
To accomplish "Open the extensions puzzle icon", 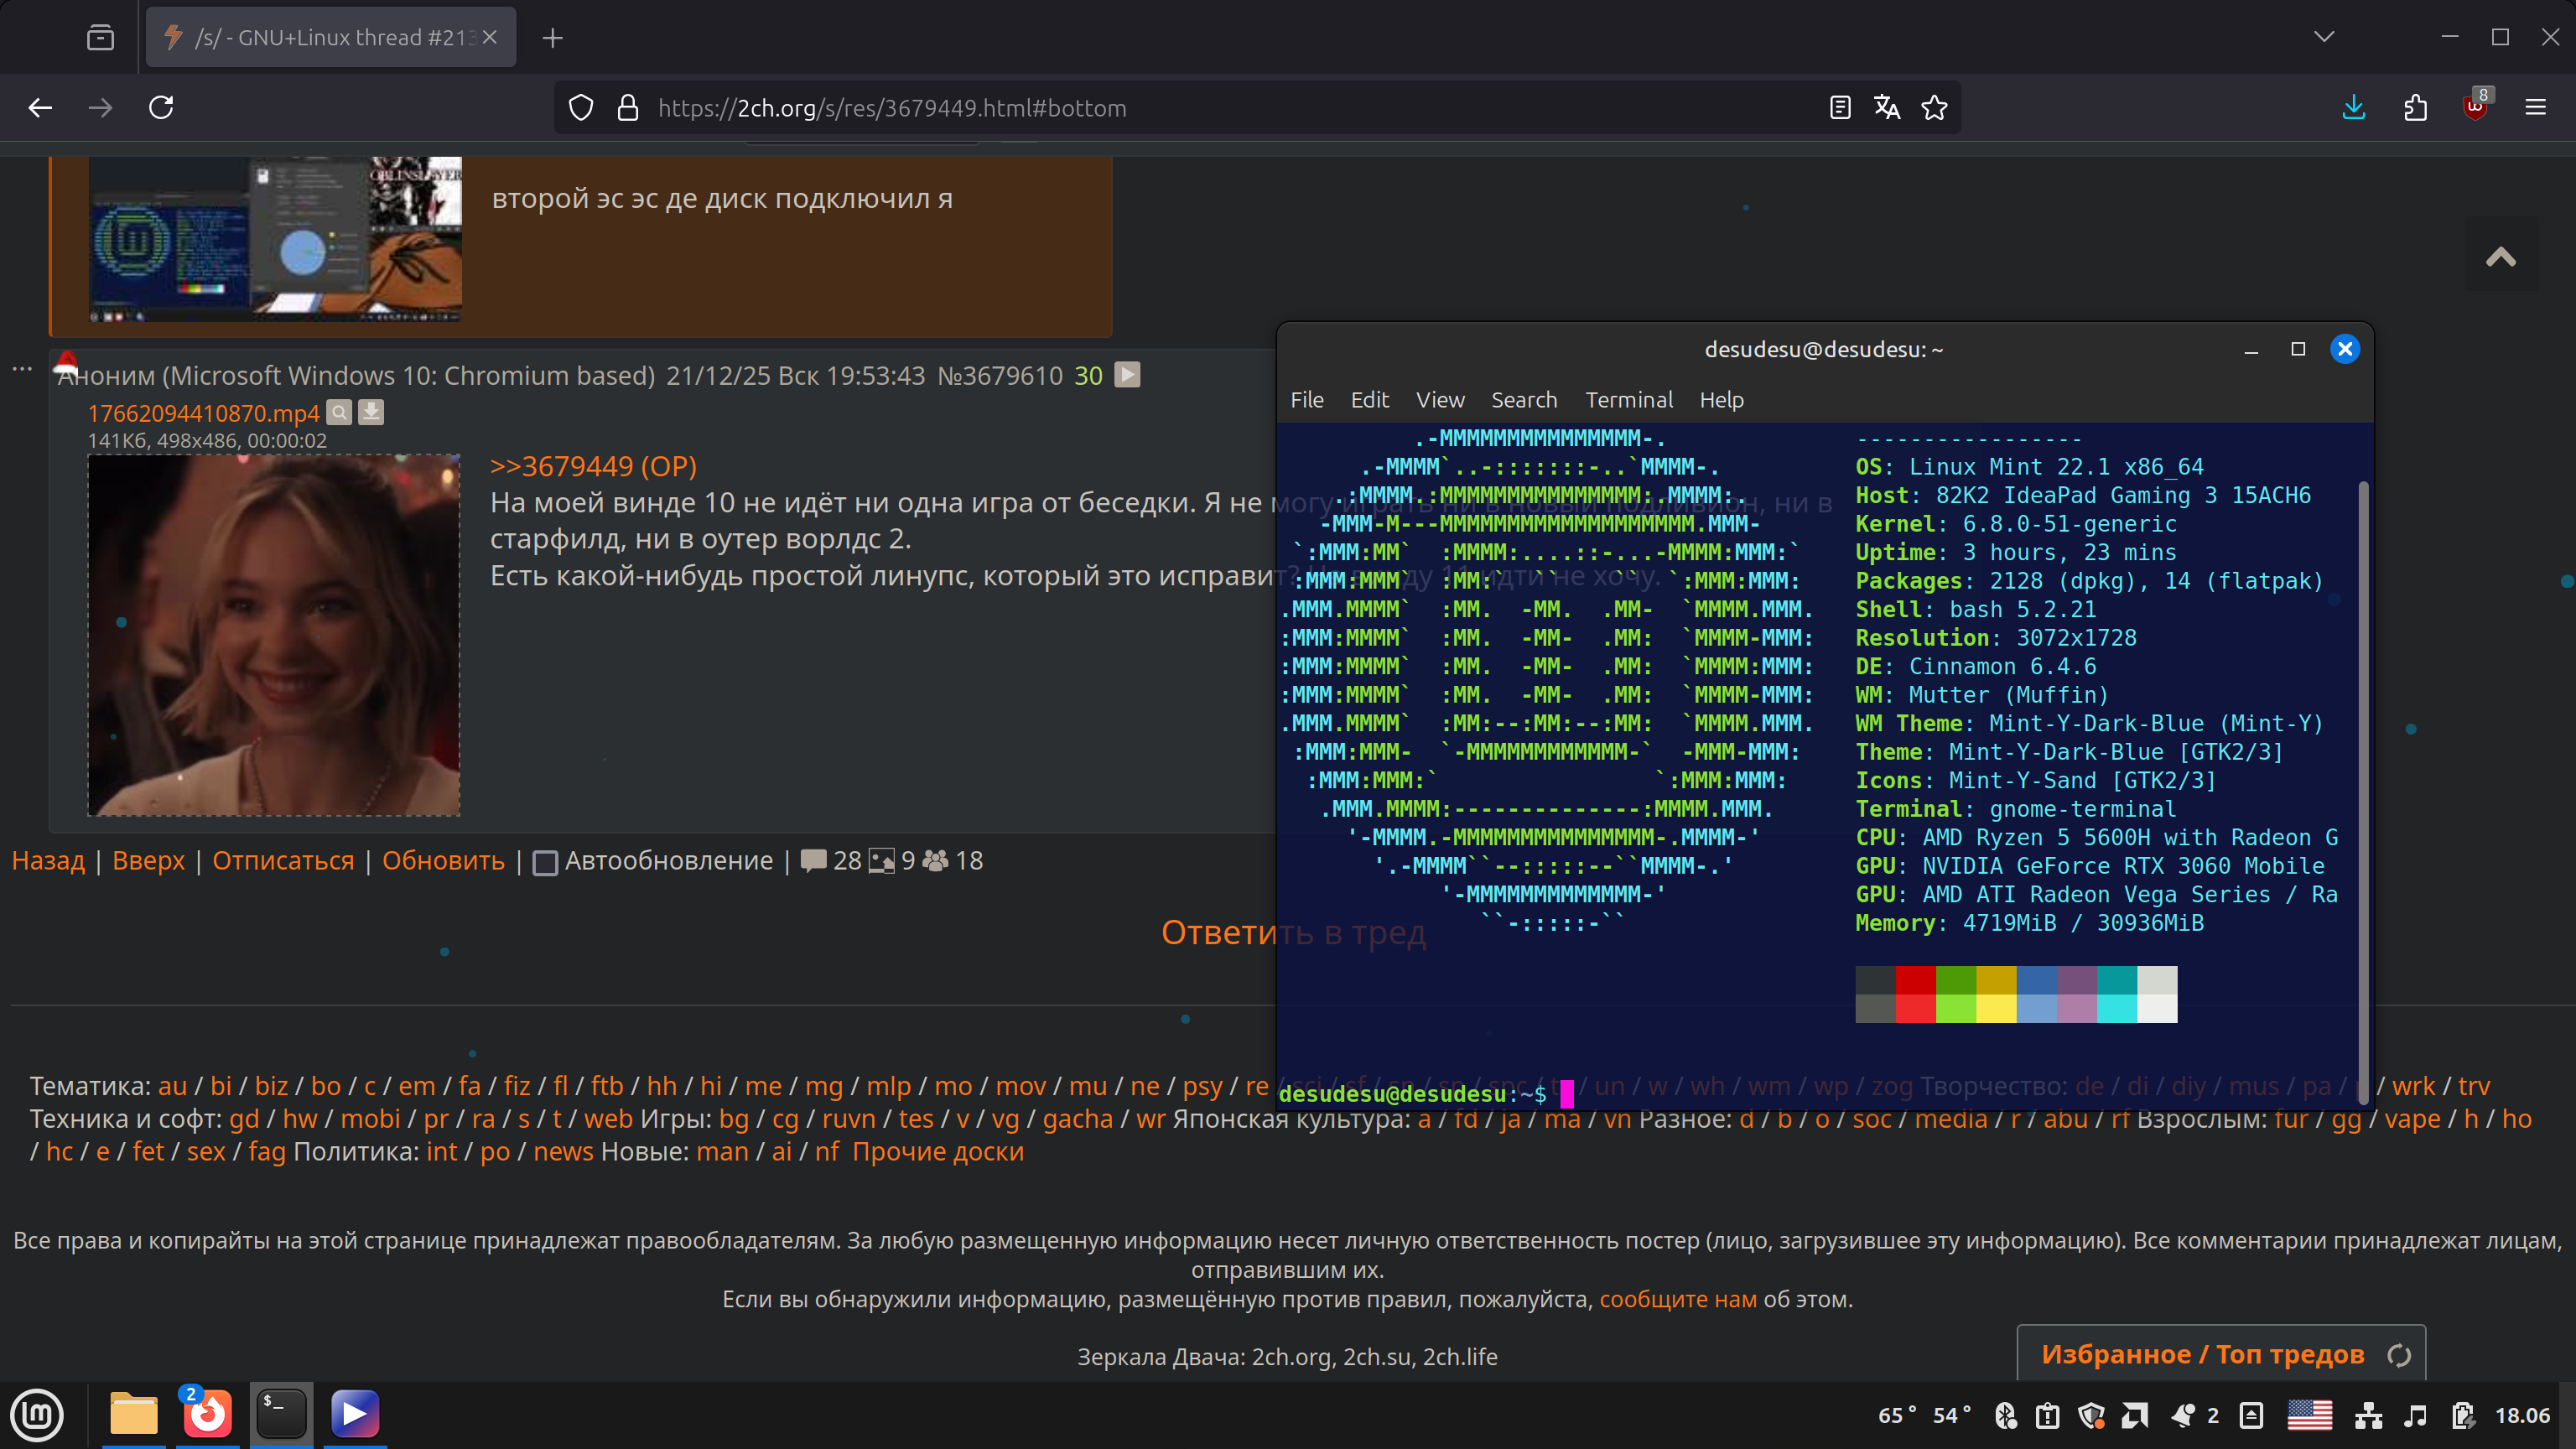I will [x=2415, y=107].
